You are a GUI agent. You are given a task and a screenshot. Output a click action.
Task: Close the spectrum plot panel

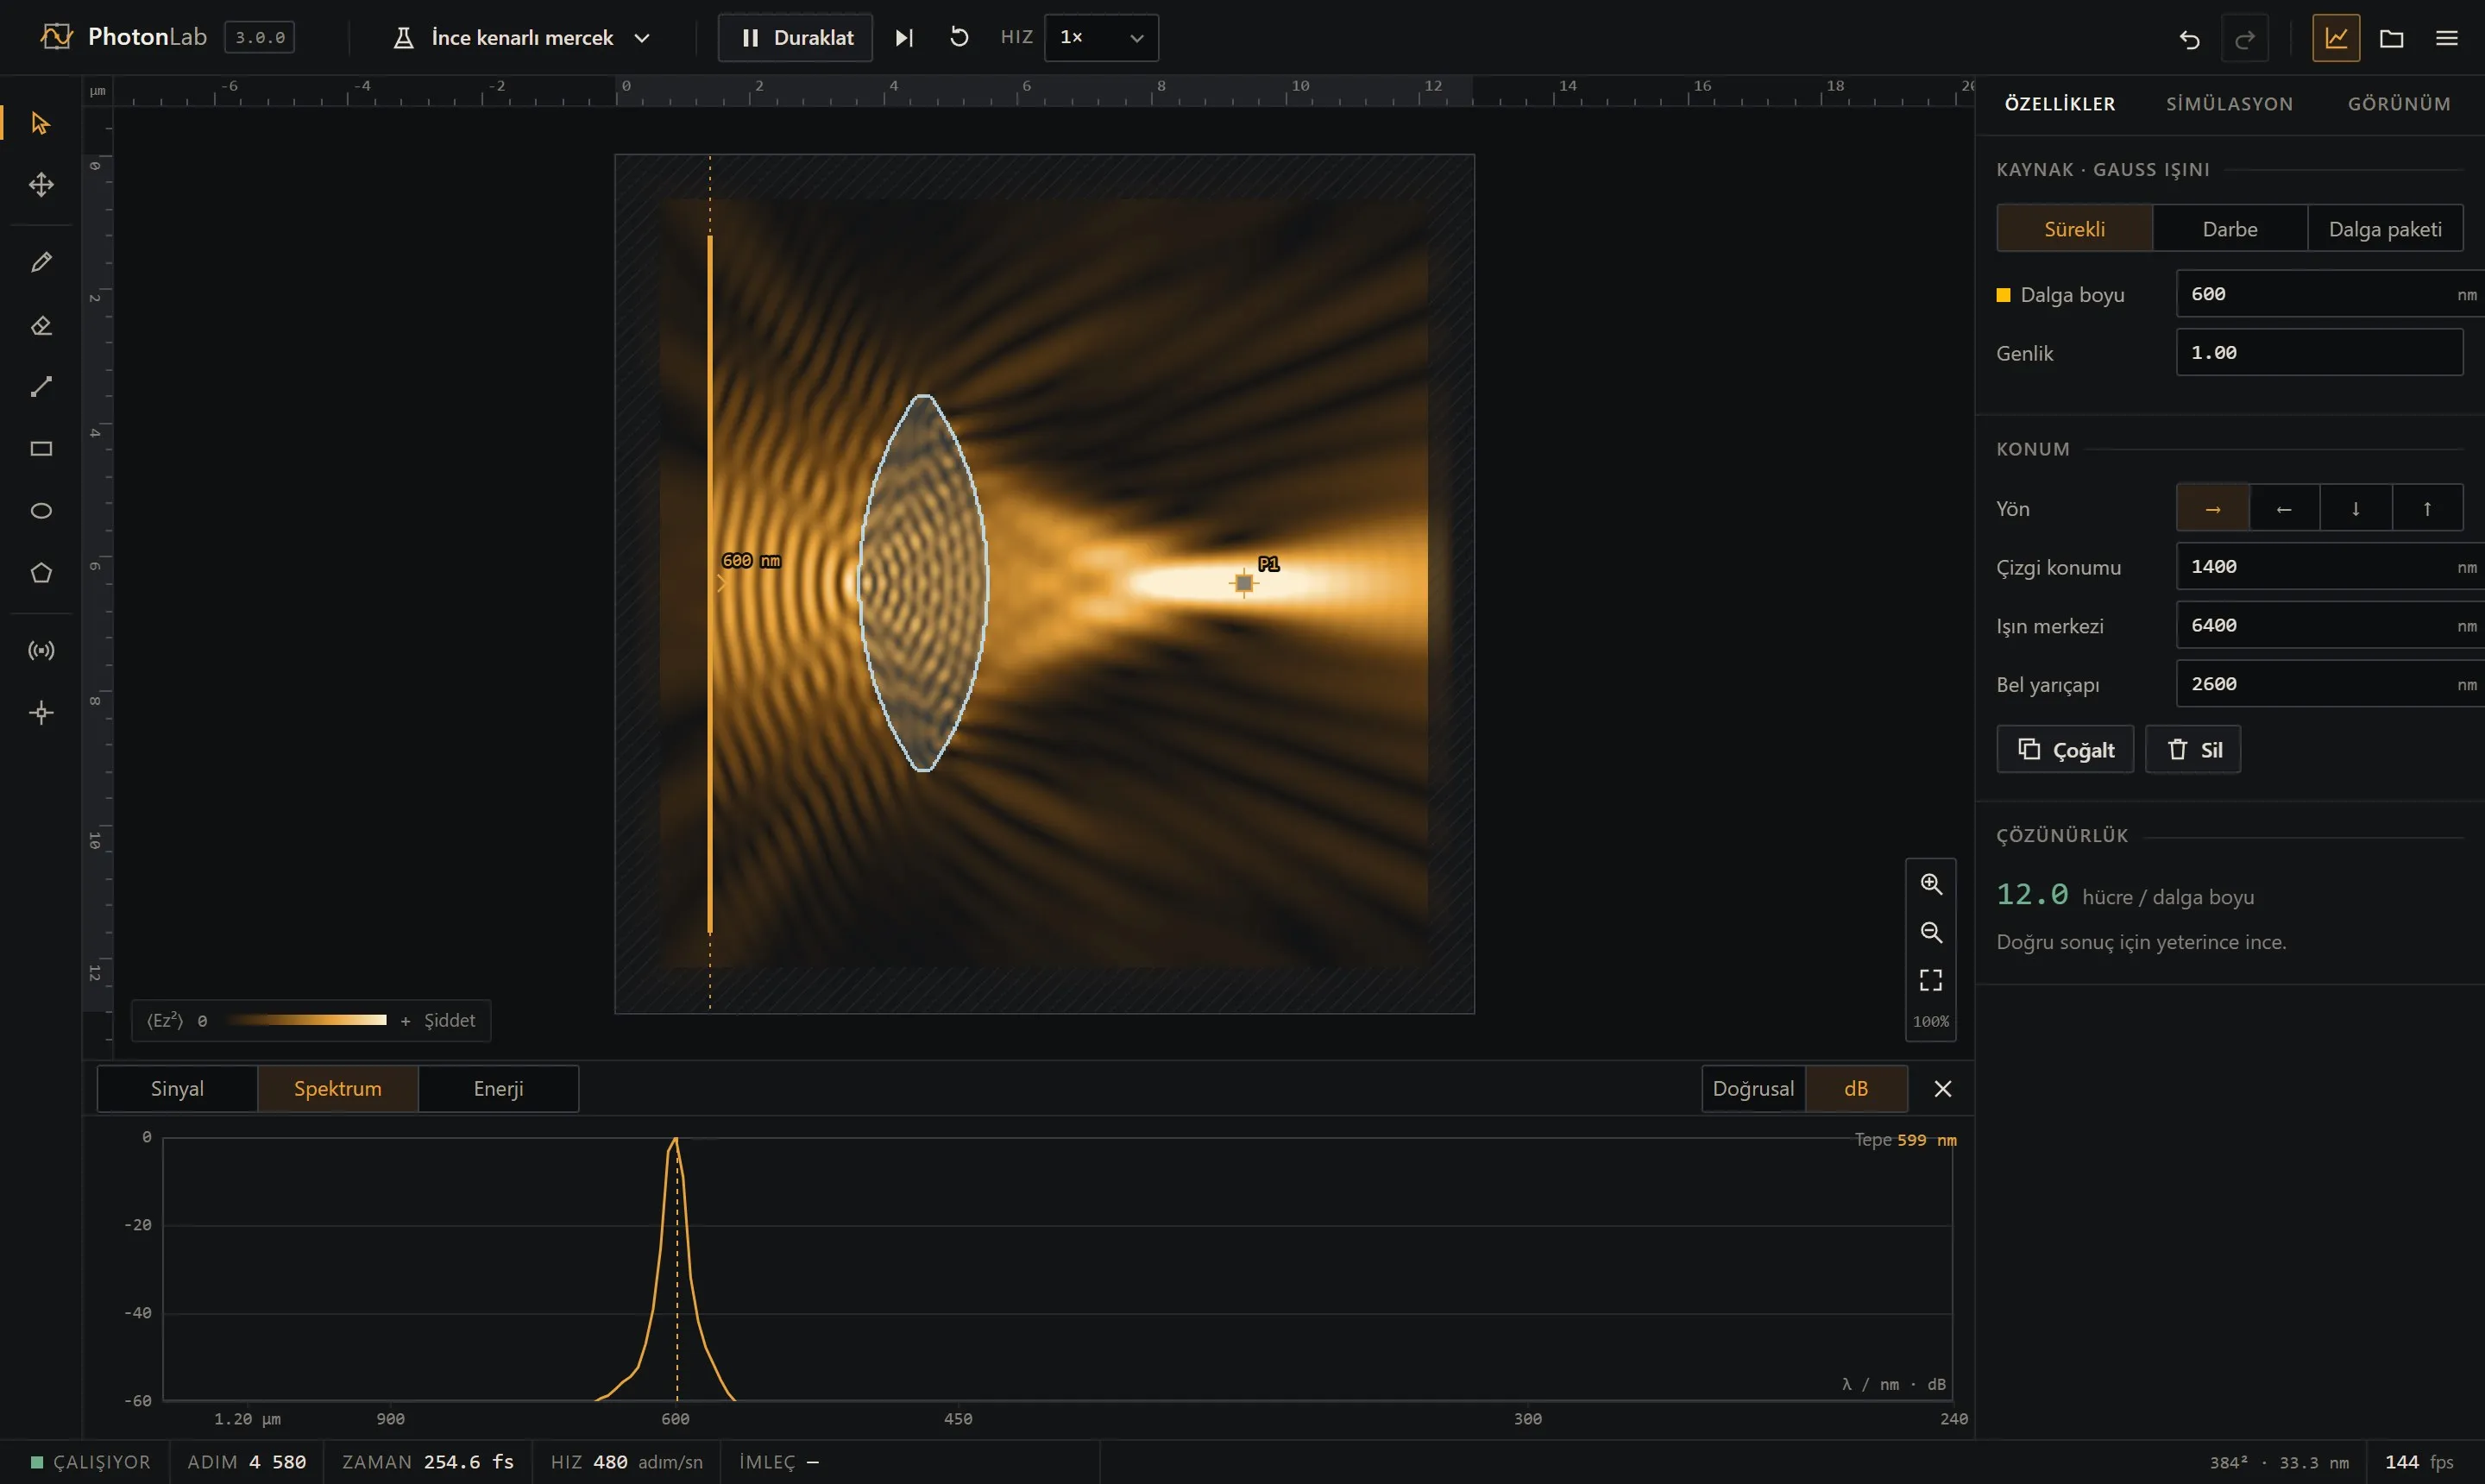click(x=1942, y=1089)
